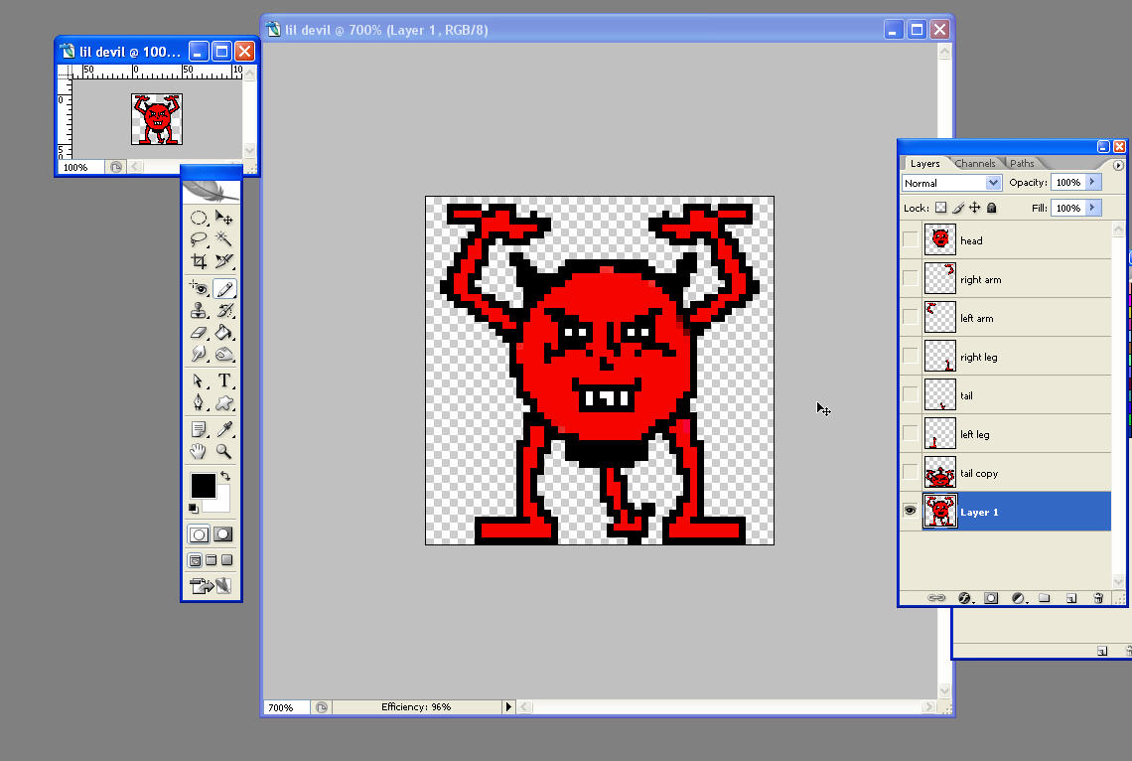This screenshot has height=761, width=1132.
Task: Activate the Zoom magnifier tool
Action: [x=224, y=451]
